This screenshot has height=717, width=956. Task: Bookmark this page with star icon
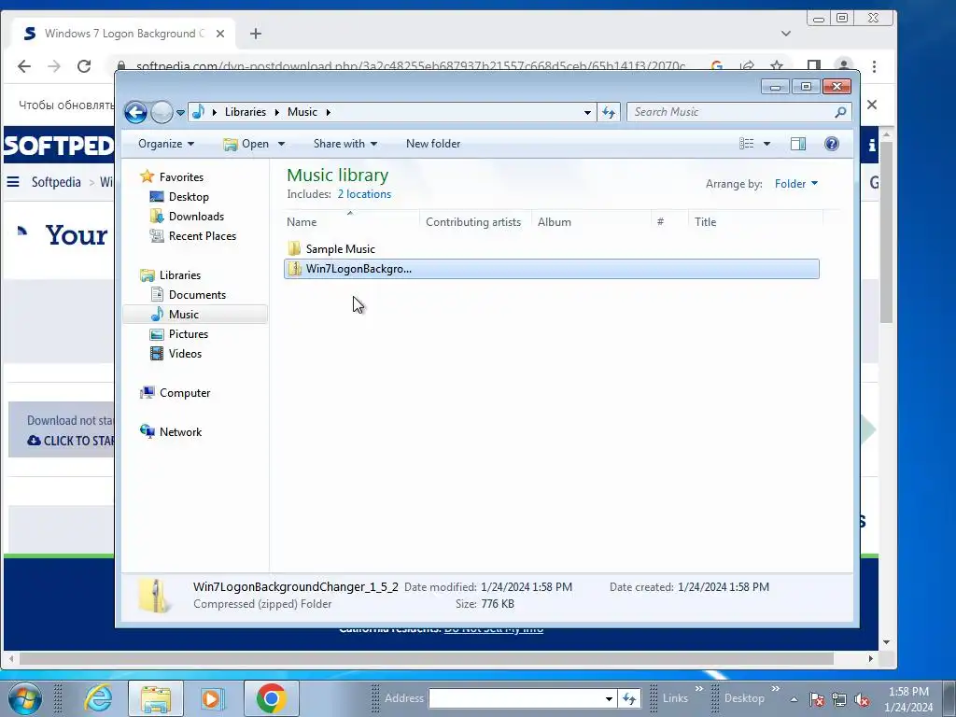click(x=776, y=66)
